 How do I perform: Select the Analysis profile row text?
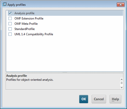coord(24,13)
